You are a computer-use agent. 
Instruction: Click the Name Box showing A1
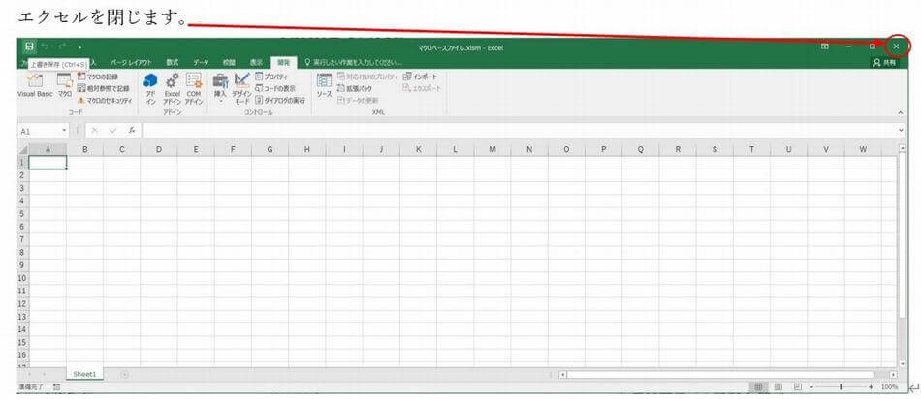39,131
